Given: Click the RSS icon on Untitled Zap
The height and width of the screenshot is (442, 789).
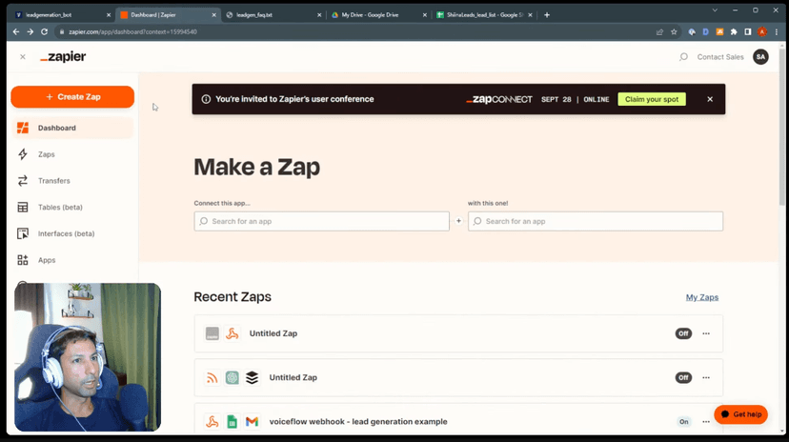Looking at the screenshot, I should coord(212,377).
